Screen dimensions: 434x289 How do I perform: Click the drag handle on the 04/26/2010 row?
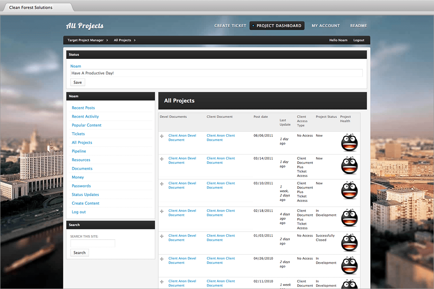coord(162,259)
